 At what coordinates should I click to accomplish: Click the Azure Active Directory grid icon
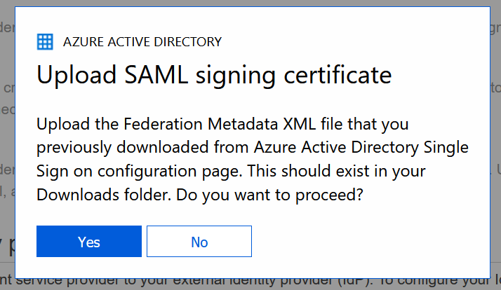[x=45, y=42]
